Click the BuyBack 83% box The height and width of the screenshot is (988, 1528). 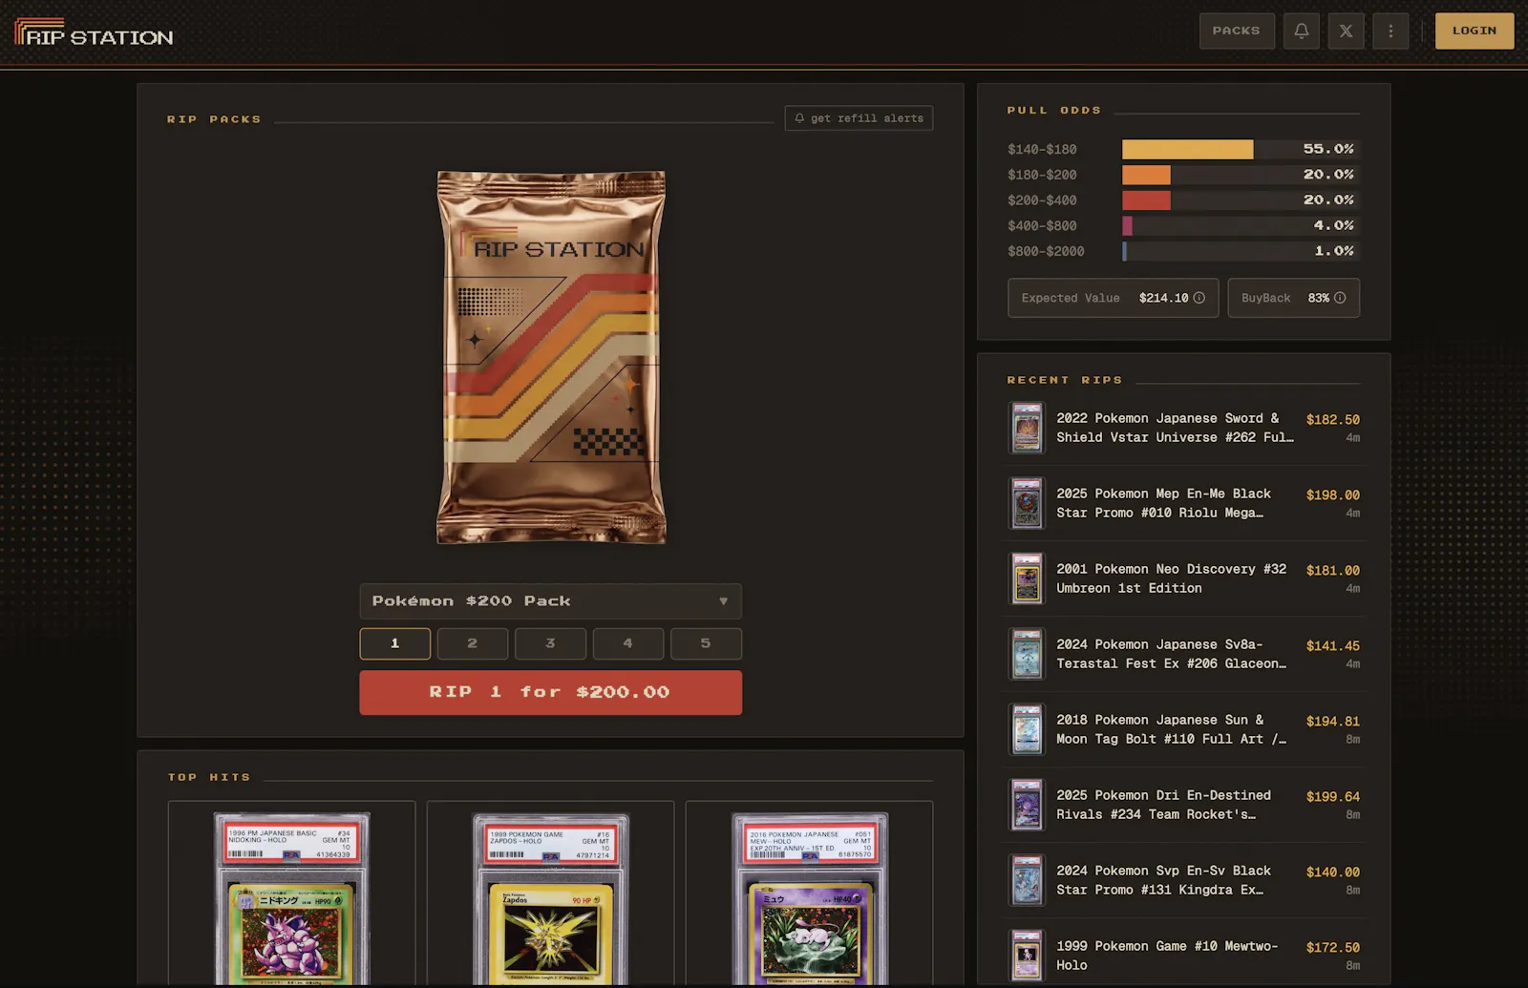(1293, 298)
